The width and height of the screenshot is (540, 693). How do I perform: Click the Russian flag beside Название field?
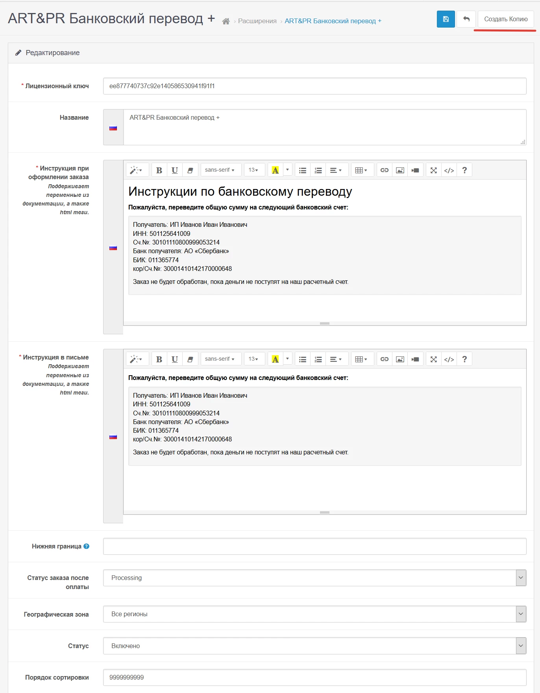pyautogui.click(x=113, y=128)
